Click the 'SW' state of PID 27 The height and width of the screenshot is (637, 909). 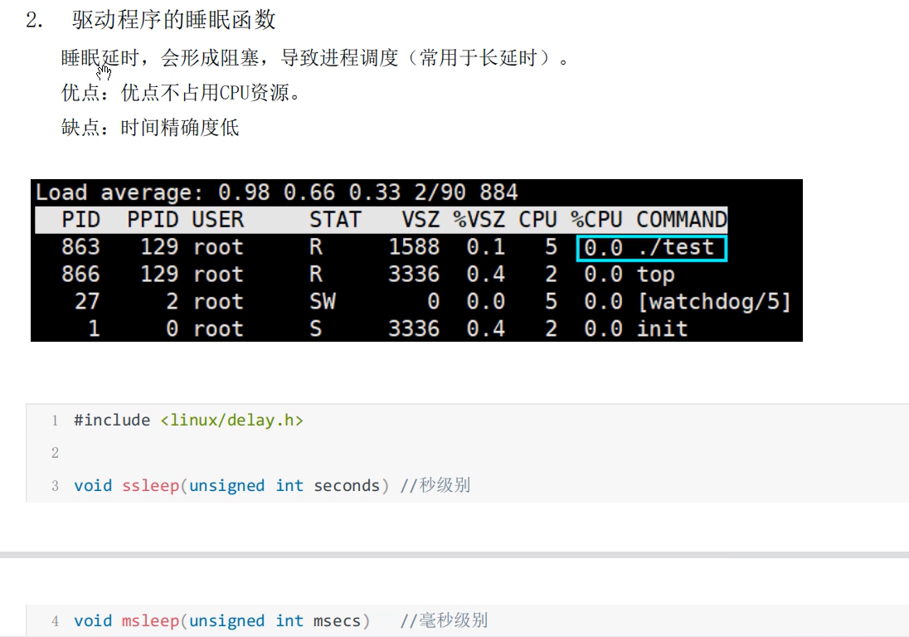click(323, 301)
